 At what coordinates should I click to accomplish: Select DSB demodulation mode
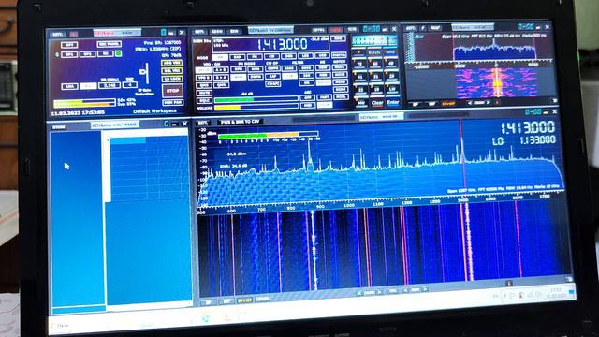coord(289,56)
